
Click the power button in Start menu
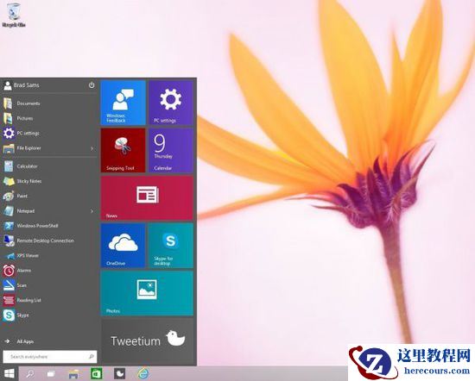coord(92,85)
